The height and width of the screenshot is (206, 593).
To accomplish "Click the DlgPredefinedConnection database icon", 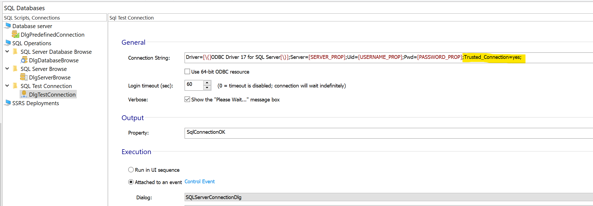I will (16, 35).
